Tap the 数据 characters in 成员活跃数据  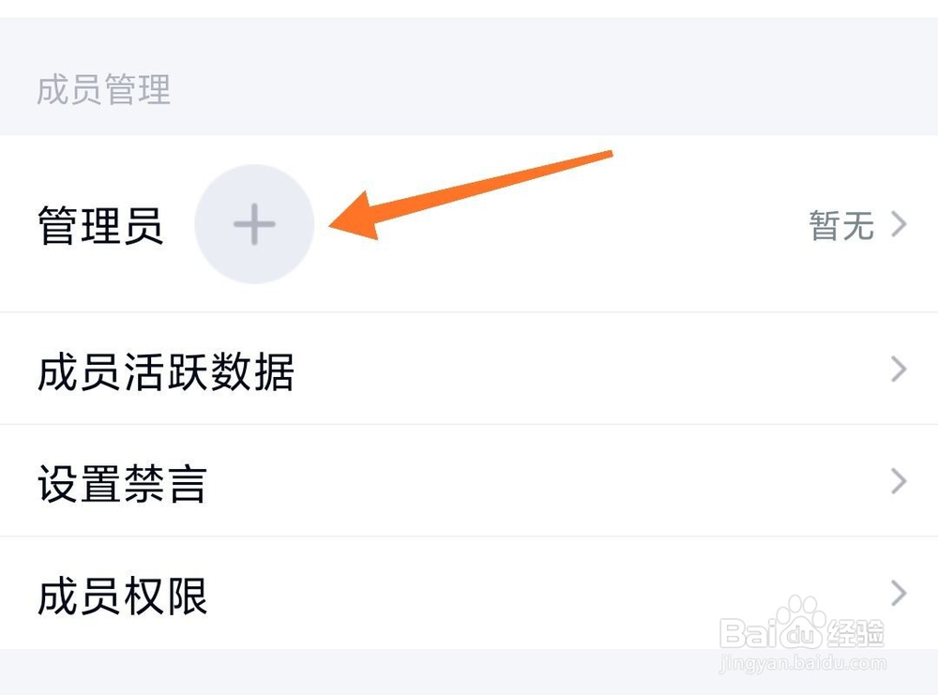(251, 371)
